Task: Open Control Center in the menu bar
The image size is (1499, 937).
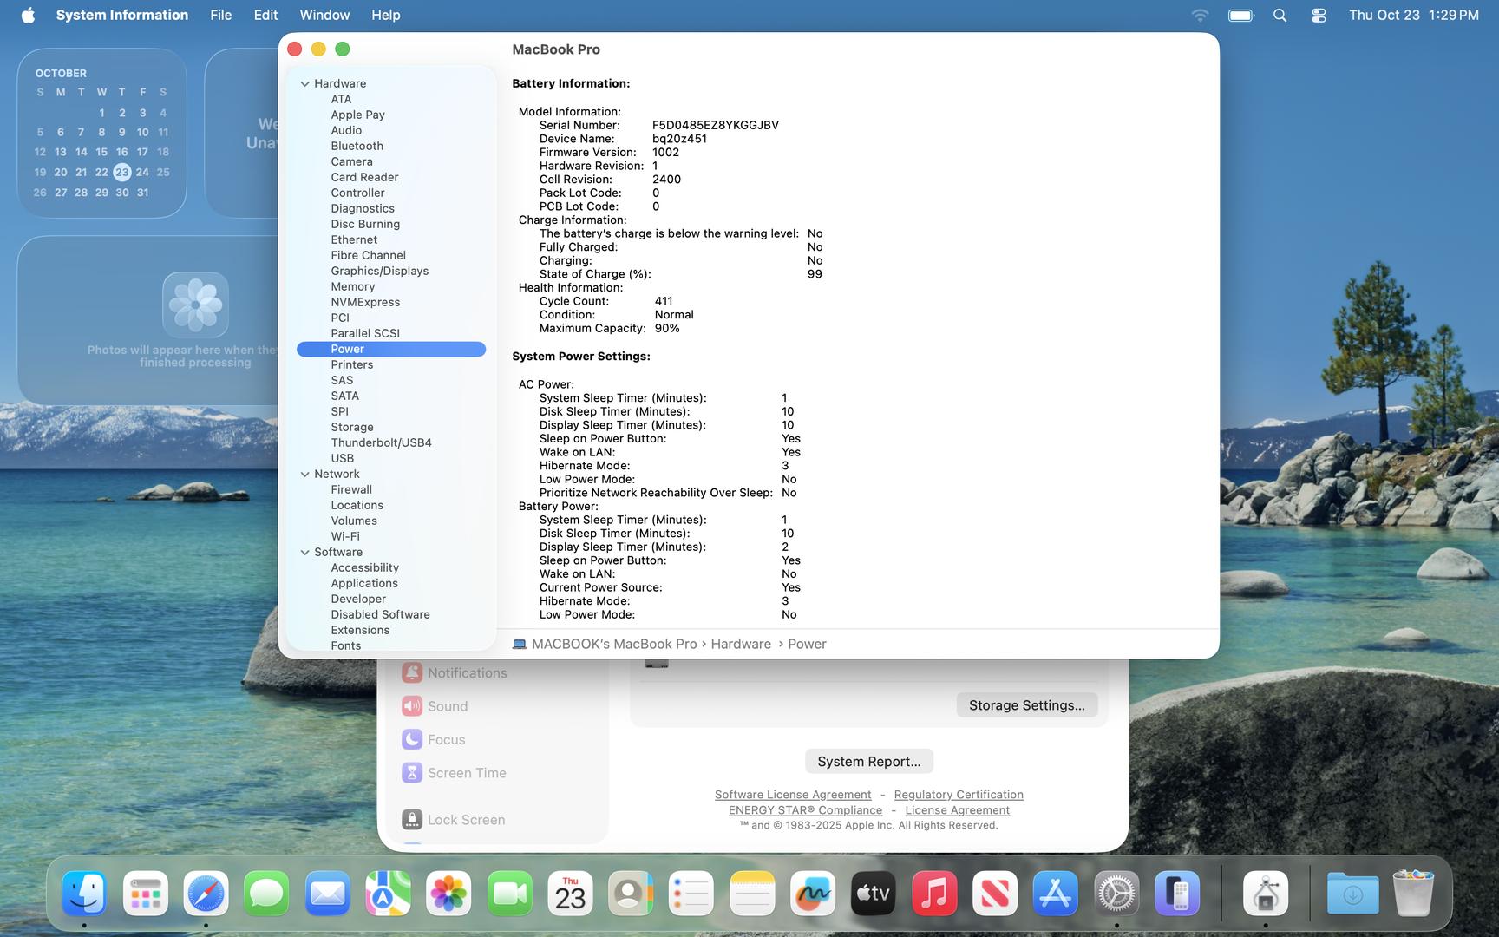Action: pyautogui.click(x=1319, y=15)
